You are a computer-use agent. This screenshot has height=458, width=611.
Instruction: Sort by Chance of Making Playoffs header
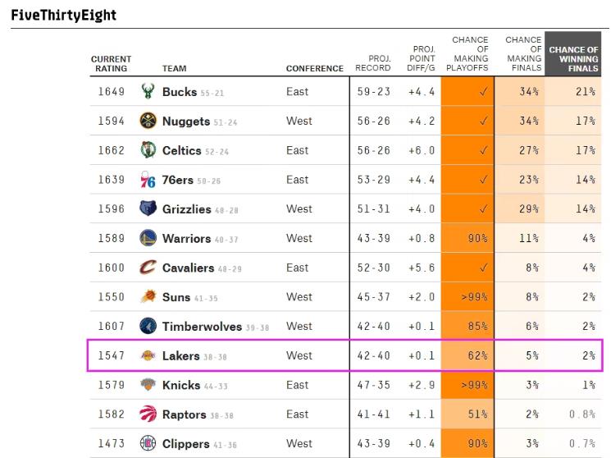470,54
